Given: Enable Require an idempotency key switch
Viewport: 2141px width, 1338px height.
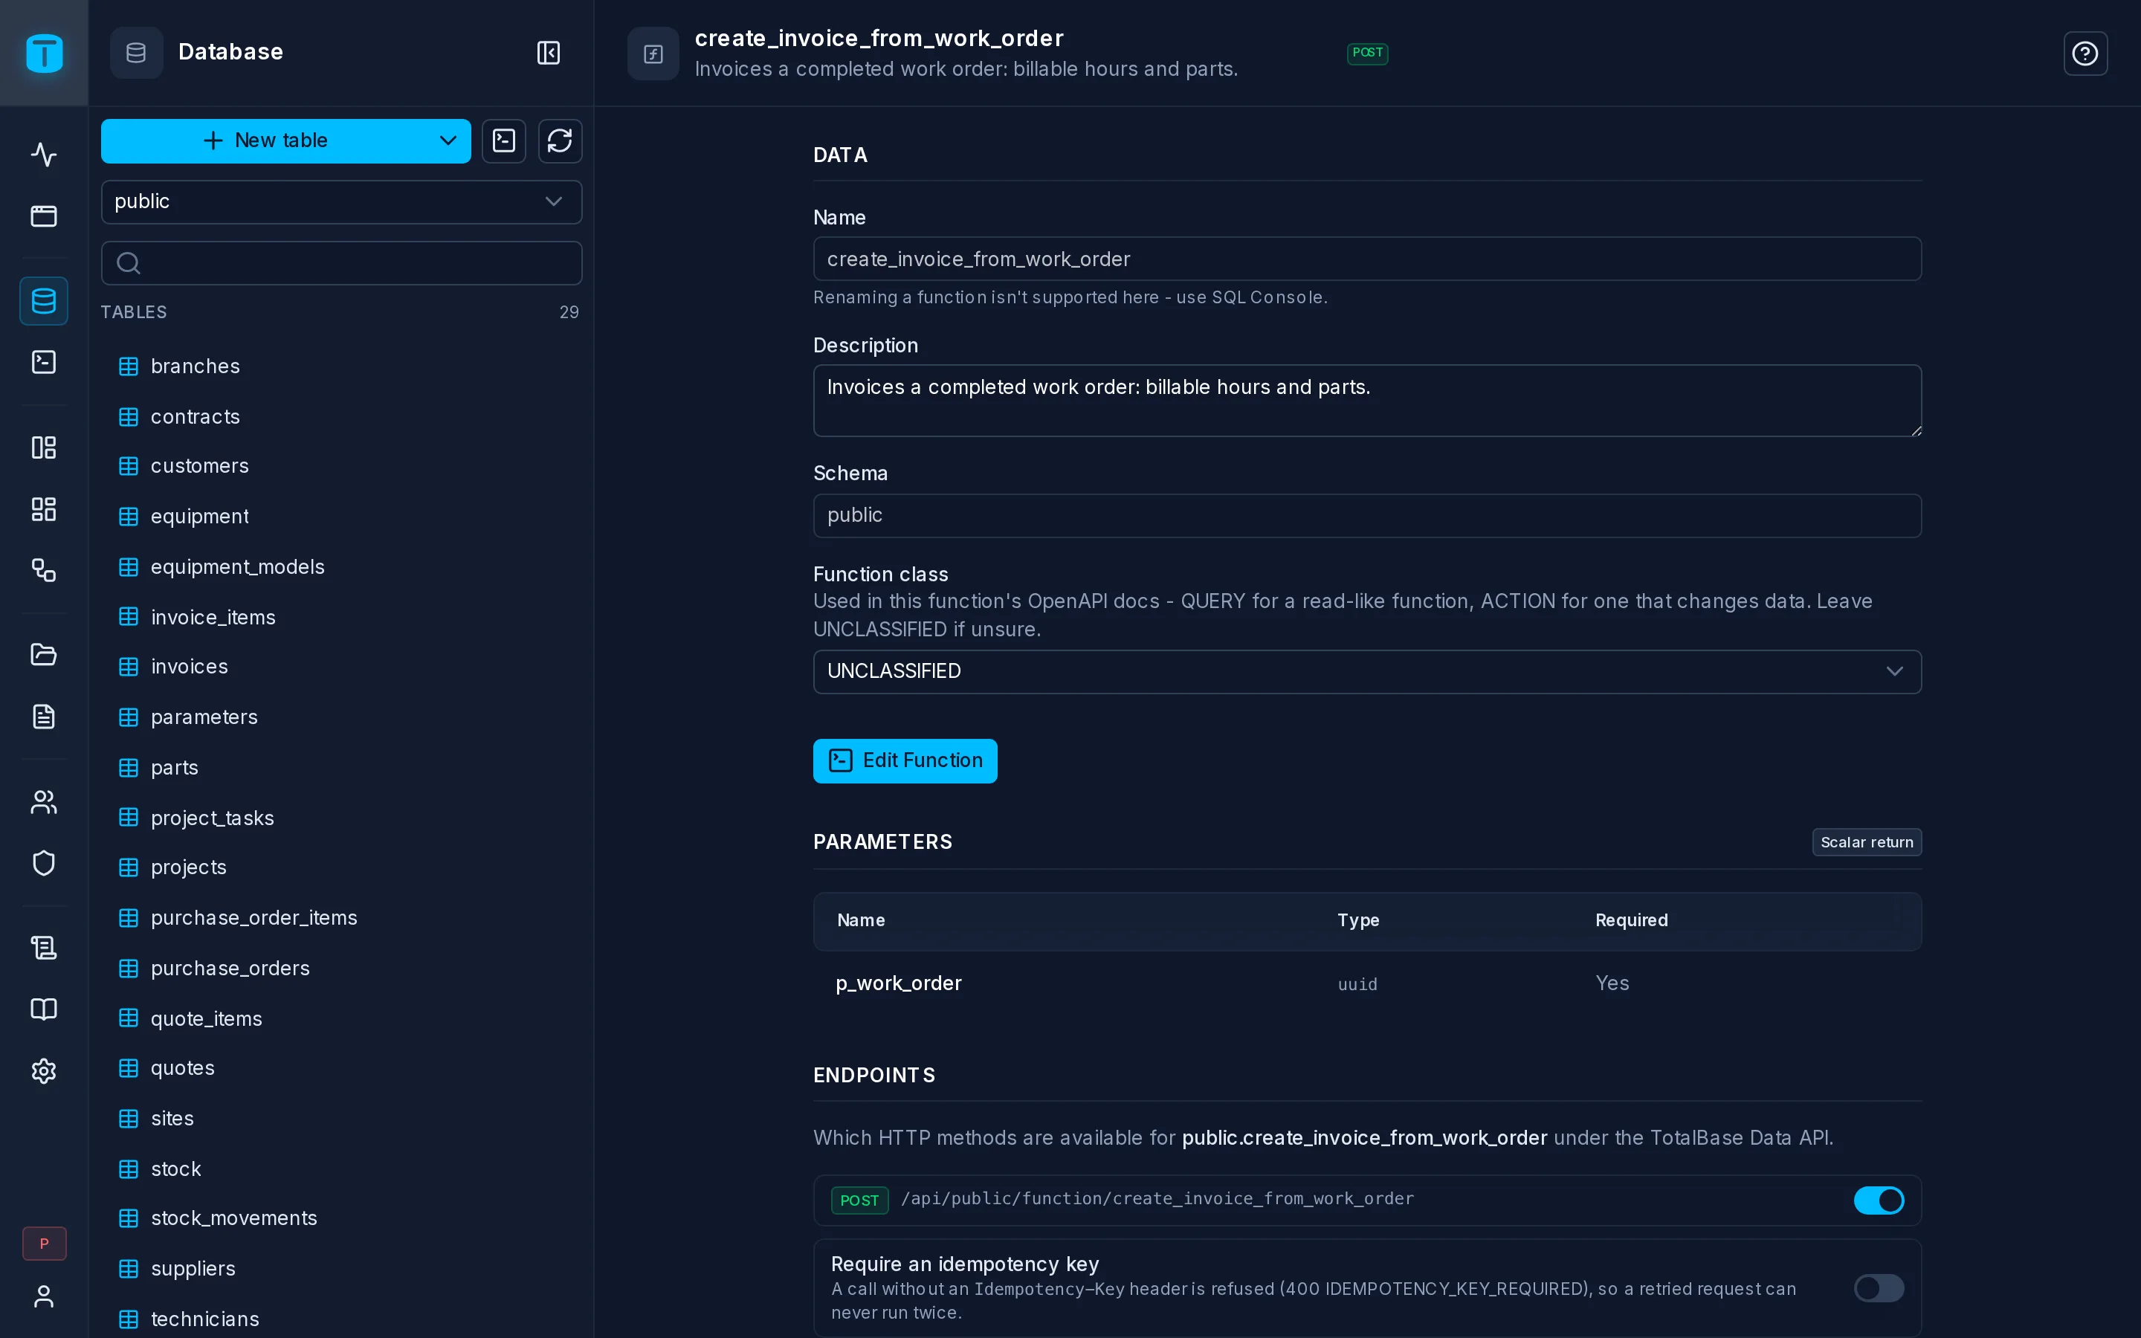Looking at the screenshot, I should click(x=1879, y=1287).
